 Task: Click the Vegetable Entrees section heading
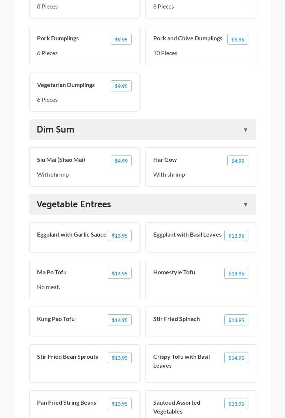(x=74, y=204)
